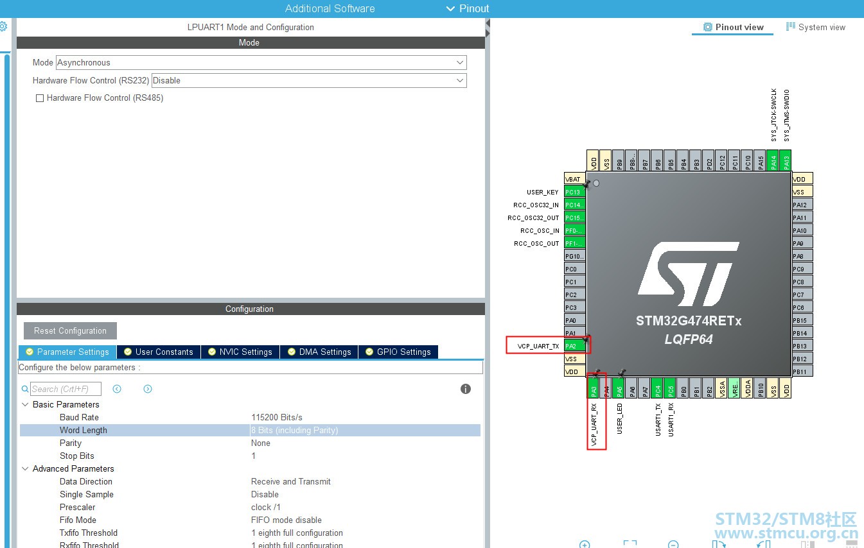
Task: Switch to System view tab
Action: coord(816,27)
